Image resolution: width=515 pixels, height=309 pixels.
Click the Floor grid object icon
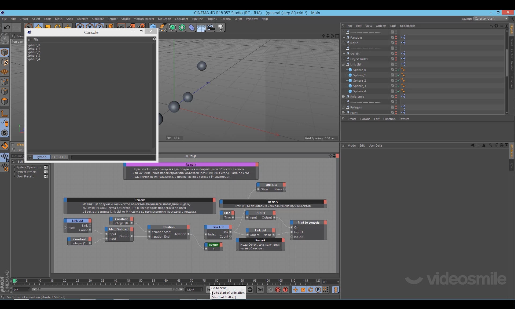click(201, 28)
